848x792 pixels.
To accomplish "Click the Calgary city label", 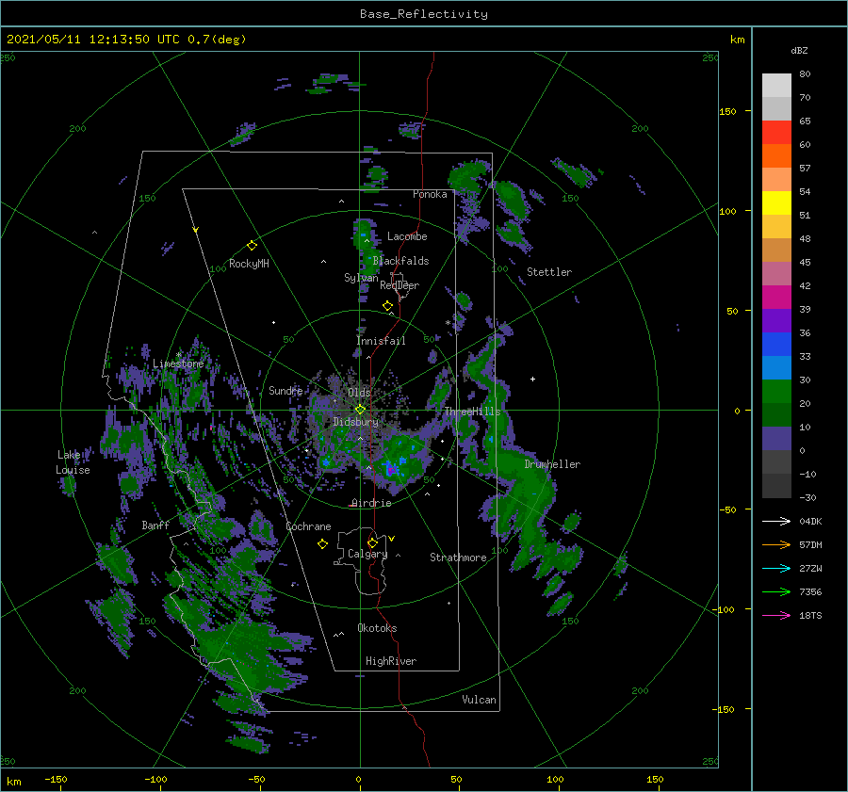I will (x=367, y=554).
